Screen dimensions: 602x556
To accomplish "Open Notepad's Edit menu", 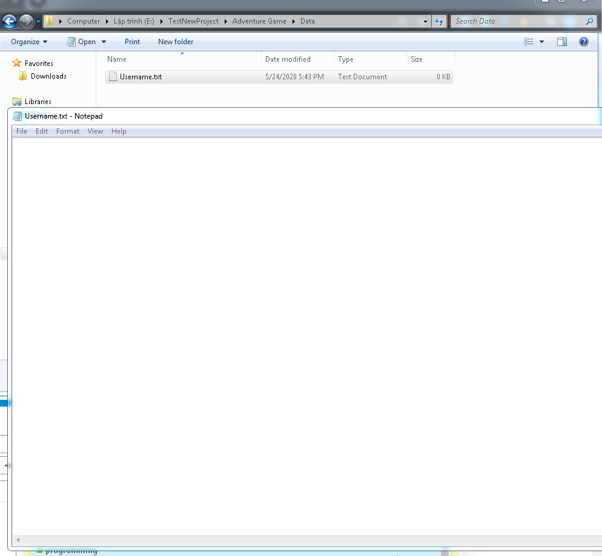I will 42,131.
